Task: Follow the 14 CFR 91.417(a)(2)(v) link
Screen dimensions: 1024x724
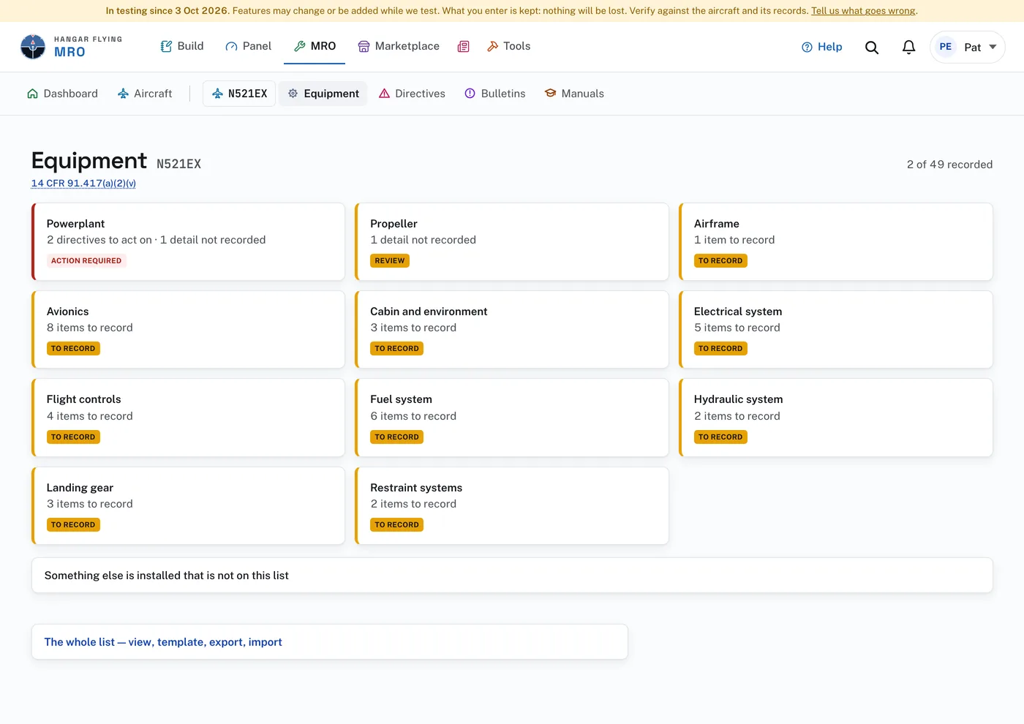Action: 83,184
